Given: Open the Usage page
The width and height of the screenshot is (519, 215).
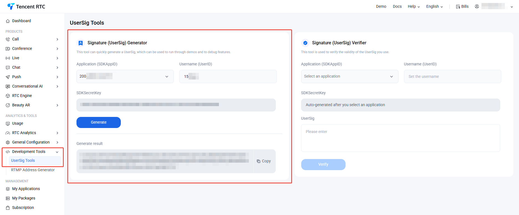Looking at the screenshot, I should tap(17, 124).
